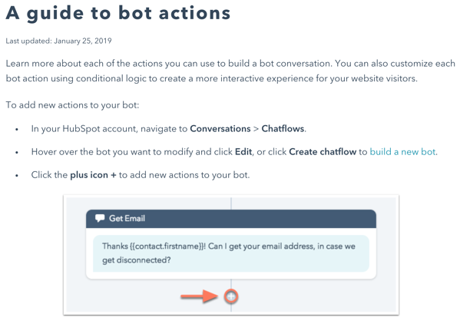
Task: Click the light blue bot message bubble
Action: [x=231, y=253]
